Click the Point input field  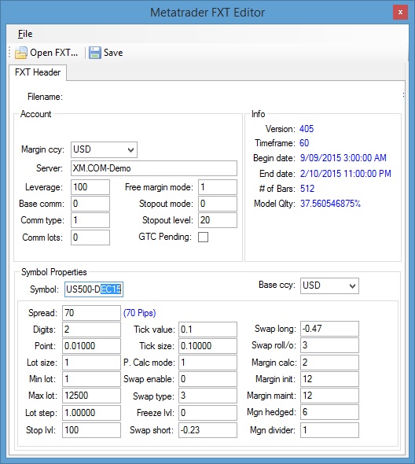click(91, 346)
